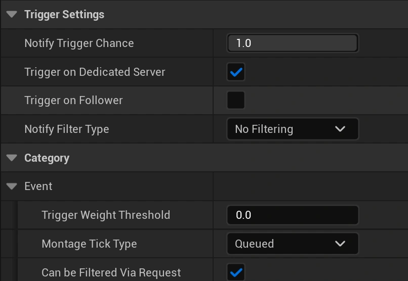Click the Notify Filter Type label
Screen dimensions: 408x281
pyautogui.click(x=66, y=129)
